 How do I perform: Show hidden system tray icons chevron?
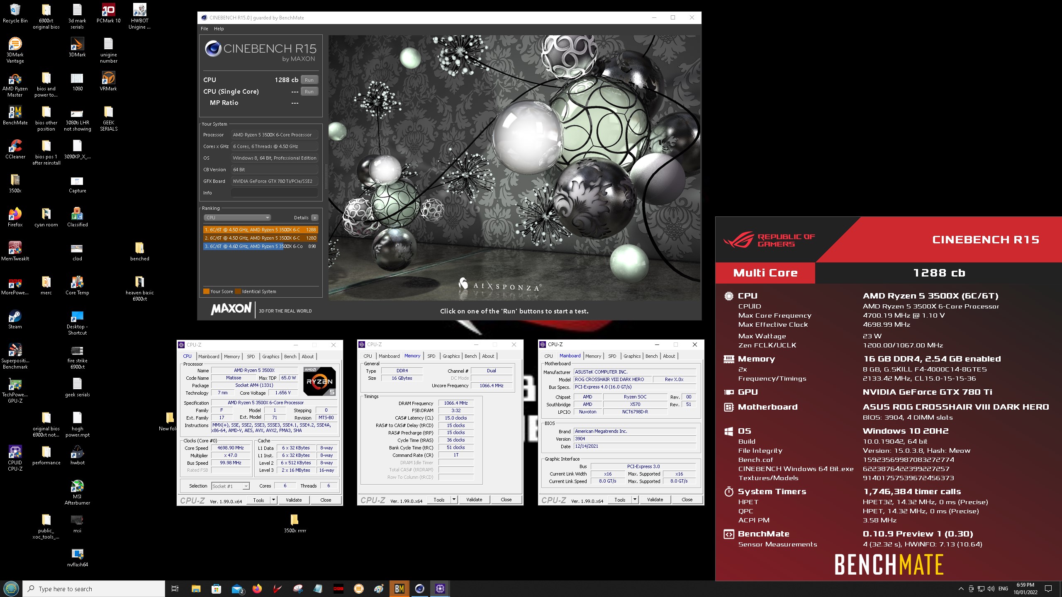tap(961, 589)
